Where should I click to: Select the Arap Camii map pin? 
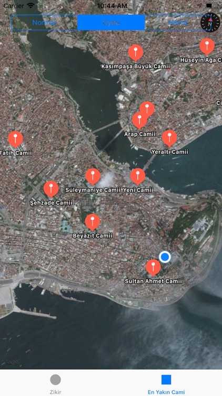(139, 121)
